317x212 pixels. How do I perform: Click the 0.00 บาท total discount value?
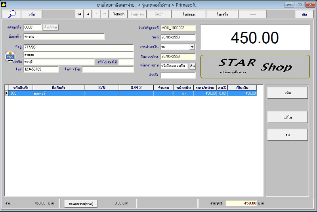point(121,203)
